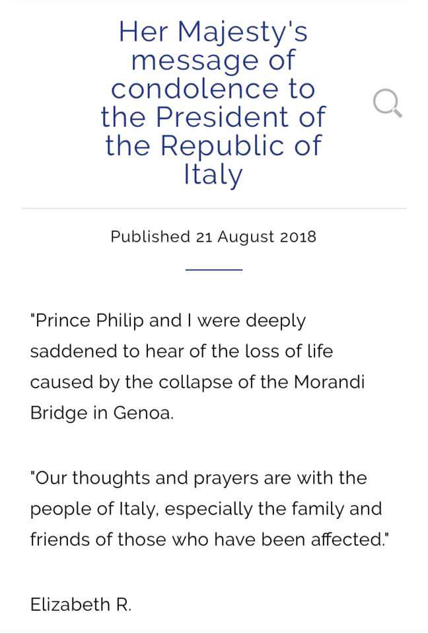
Task: Open search with the magnifier icon
Action: (386, 104)
